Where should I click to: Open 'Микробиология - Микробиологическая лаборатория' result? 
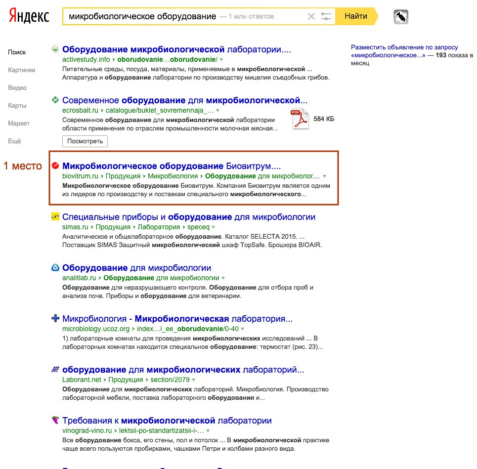[177, 319]
